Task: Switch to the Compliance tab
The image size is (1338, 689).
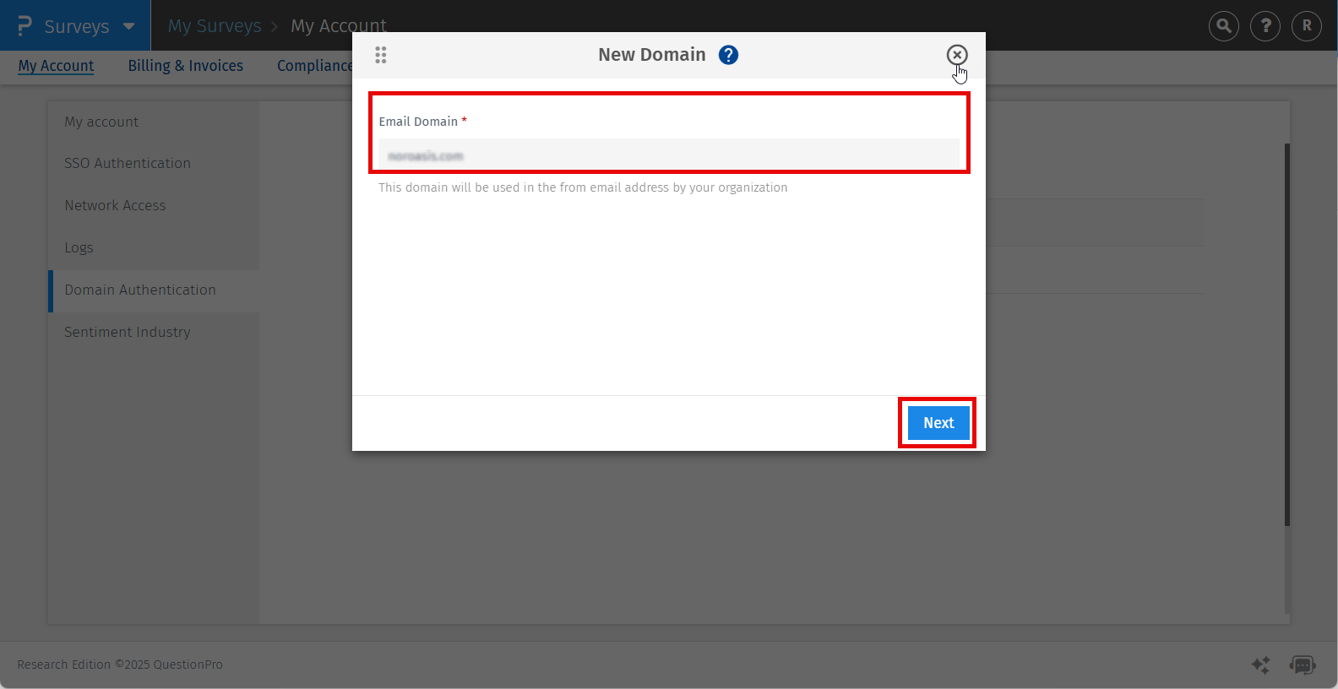Action: point(315,66)
